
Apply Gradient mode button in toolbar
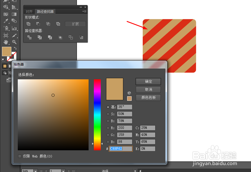10,66
